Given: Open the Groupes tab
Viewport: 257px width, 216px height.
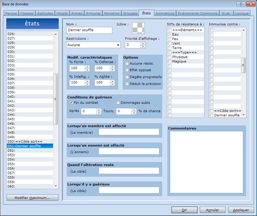Looking at the screenshot, I should tap(130, 13).
